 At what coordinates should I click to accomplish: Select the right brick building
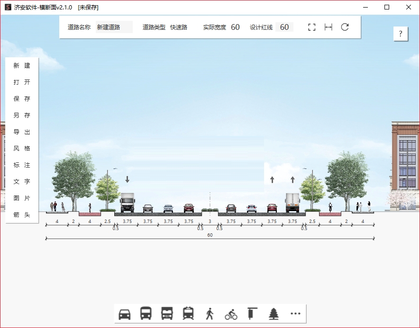[405, 166]
